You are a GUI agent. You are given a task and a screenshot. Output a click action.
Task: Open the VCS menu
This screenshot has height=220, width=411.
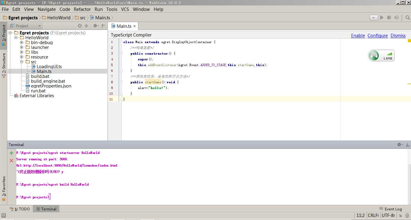(x=125, y=9)
